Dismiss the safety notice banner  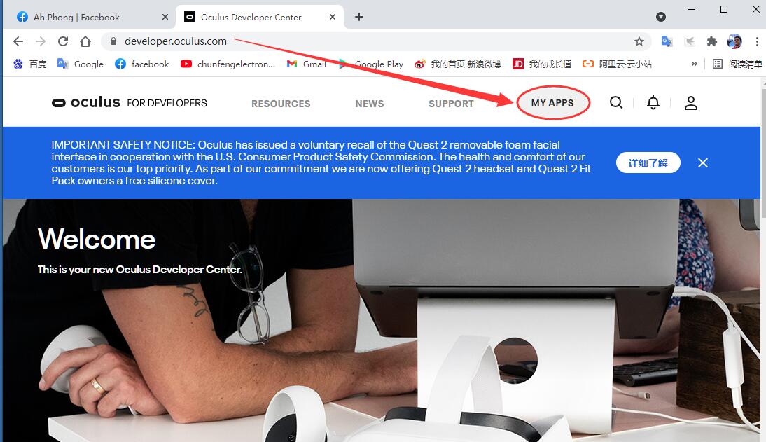coord(703,163)
